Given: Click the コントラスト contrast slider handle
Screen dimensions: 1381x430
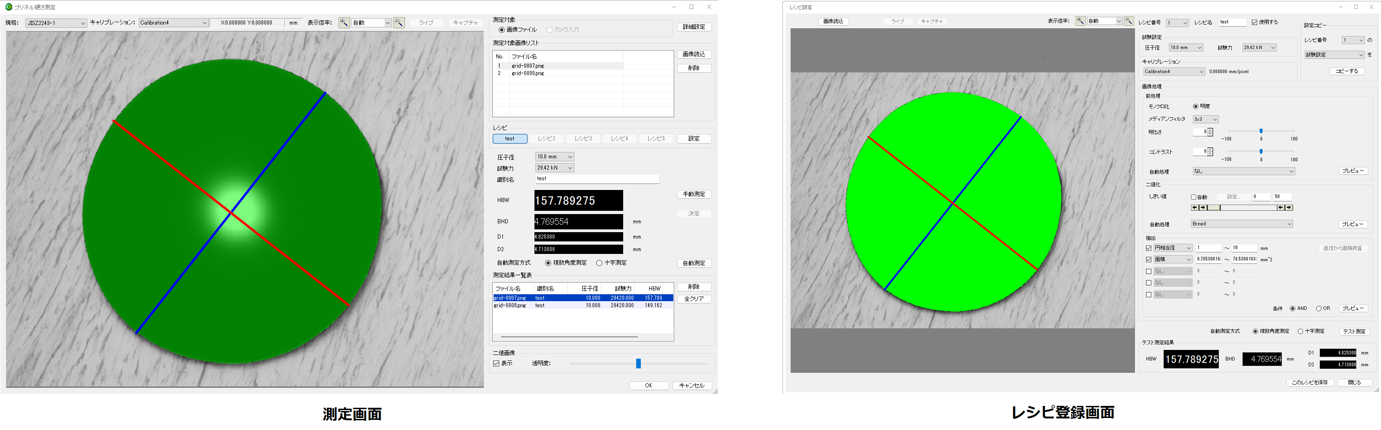Looking at the screenshot, I should coord(1261,152).
